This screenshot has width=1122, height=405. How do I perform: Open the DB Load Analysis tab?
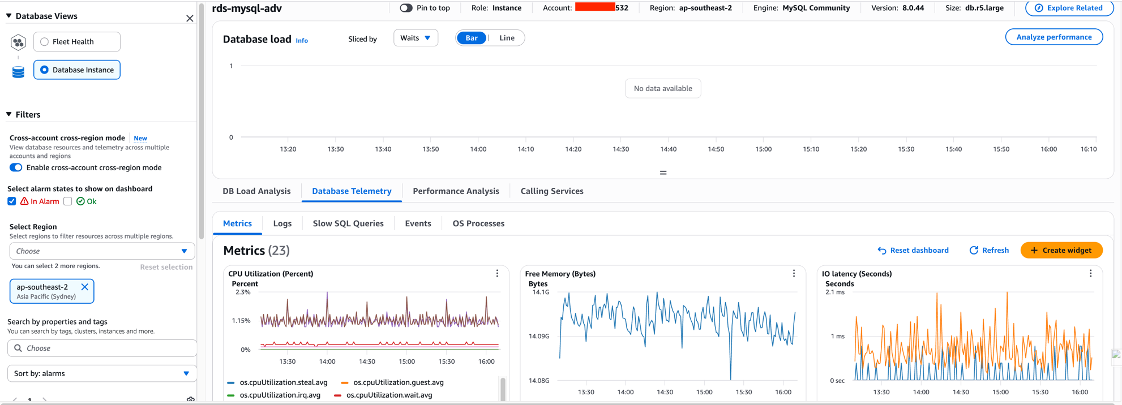pyautogui.click(x=256, y=191)
